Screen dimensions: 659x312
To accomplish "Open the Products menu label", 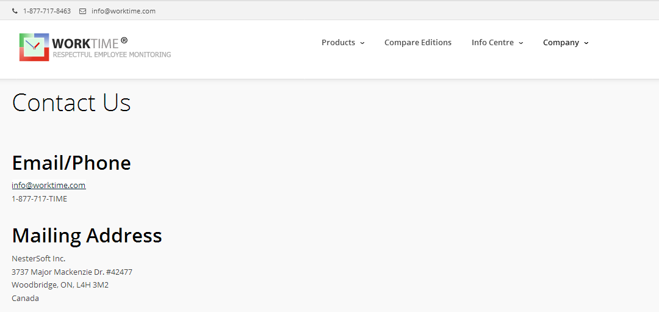I will [338, 43].
